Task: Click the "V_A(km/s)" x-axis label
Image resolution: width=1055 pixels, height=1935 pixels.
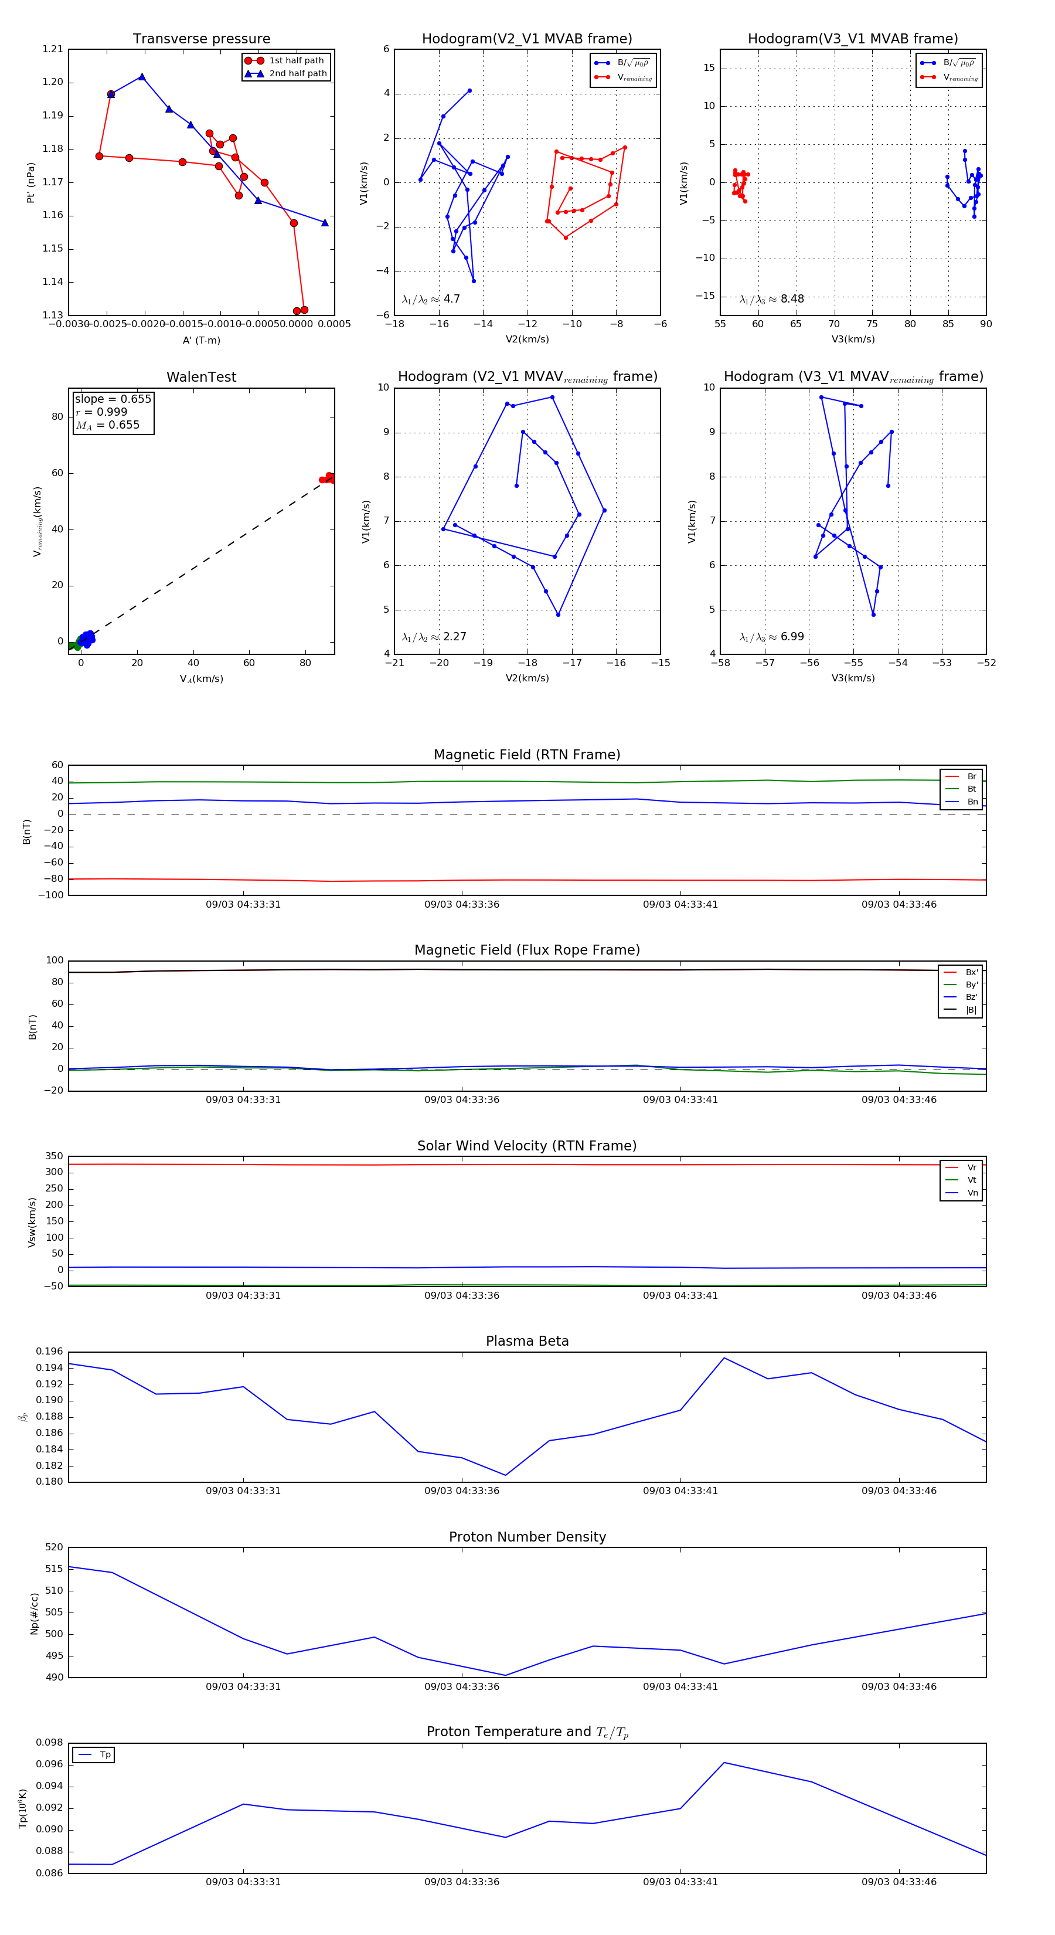Action: tap(201, 679)
